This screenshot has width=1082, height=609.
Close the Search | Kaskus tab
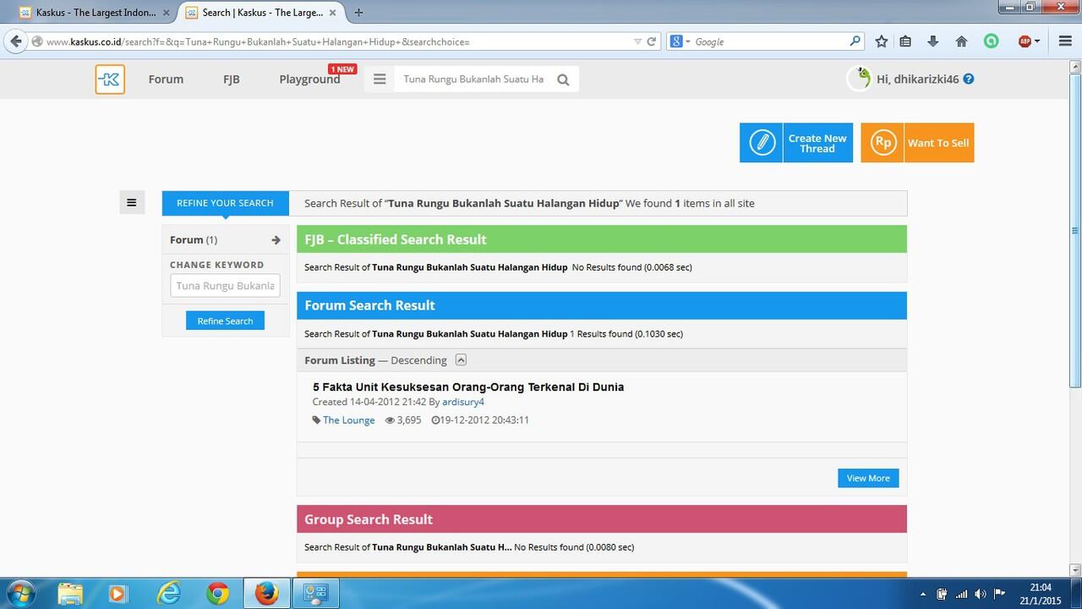pos(333,13)
